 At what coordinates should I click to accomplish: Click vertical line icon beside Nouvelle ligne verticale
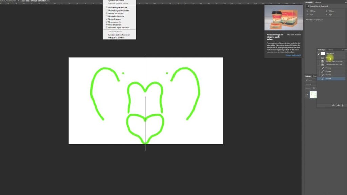pyautogui.click(x=107, y=7)
